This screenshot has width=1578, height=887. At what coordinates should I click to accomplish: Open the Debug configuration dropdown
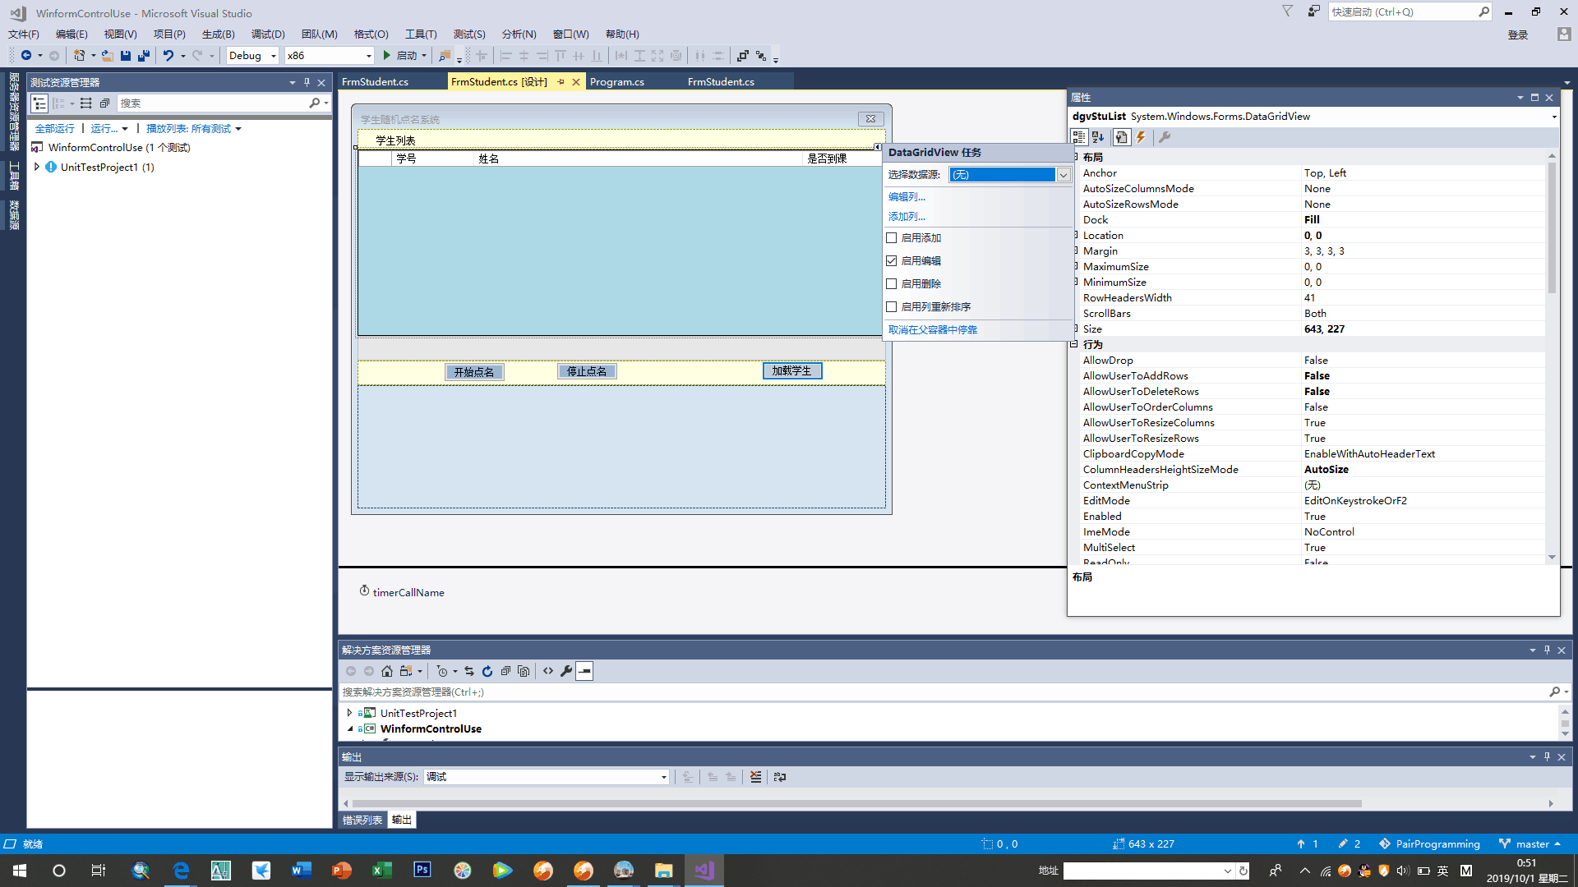[x=273, y=56]
